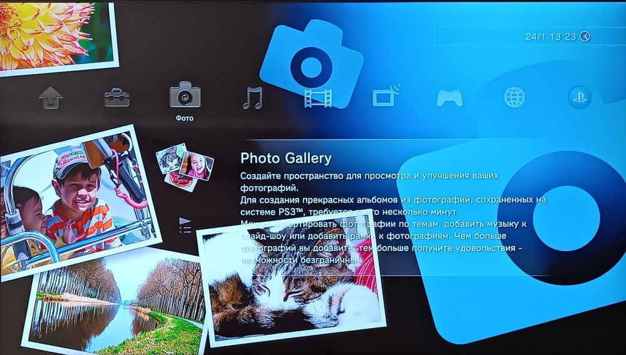Open the Playlists icon below Photo Gallery
Image resolution: width=626 pixels, height=355 pixels.
pos(185,225)
